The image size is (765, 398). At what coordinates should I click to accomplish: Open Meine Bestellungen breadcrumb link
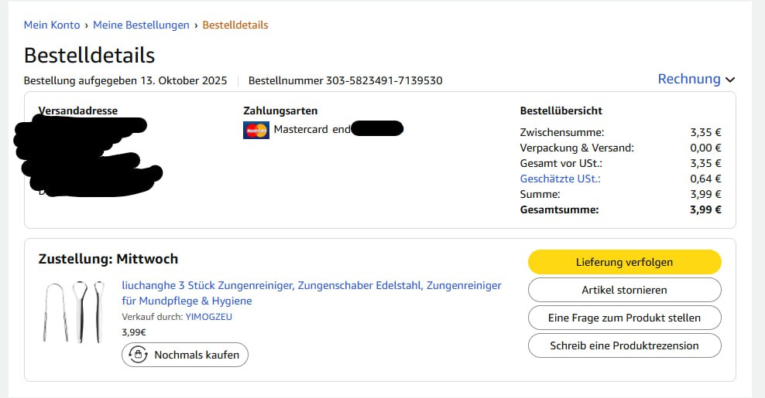[x=141, y=25]
